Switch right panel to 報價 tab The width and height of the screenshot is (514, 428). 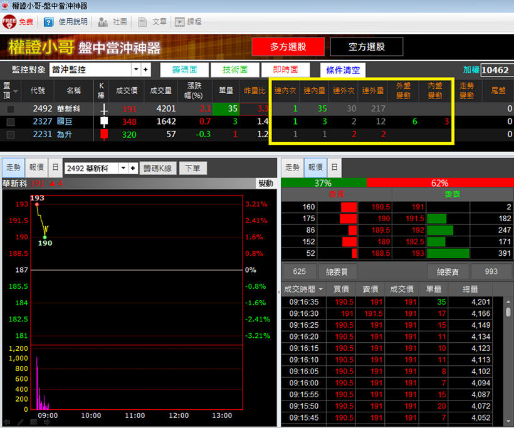click(x=315, y=167)
